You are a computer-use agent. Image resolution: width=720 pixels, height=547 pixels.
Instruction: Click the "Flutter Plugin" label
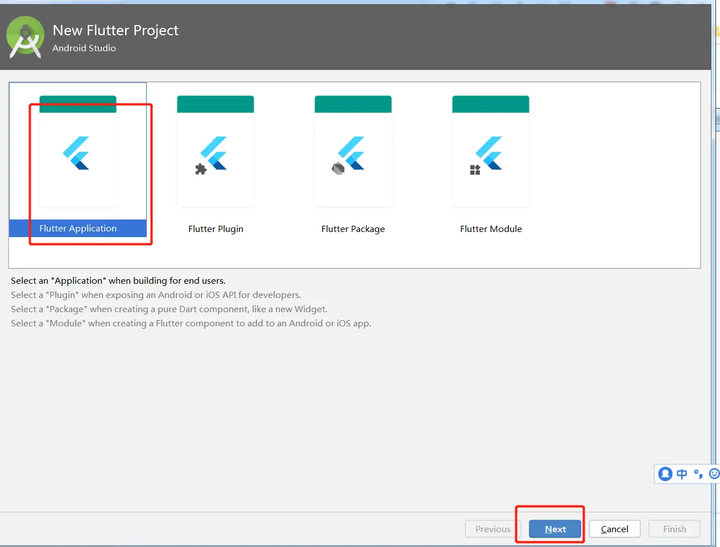[216, 229]
